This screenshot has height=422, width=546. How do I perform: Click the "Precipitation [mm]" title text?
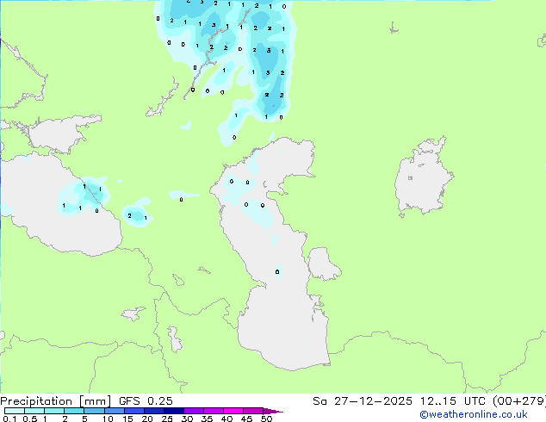(x=56, y=401)
